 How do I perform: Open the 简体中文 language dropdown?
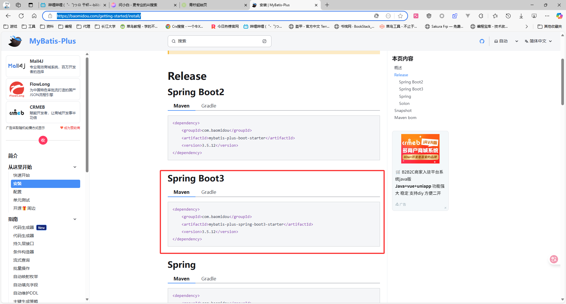[538, 41]
